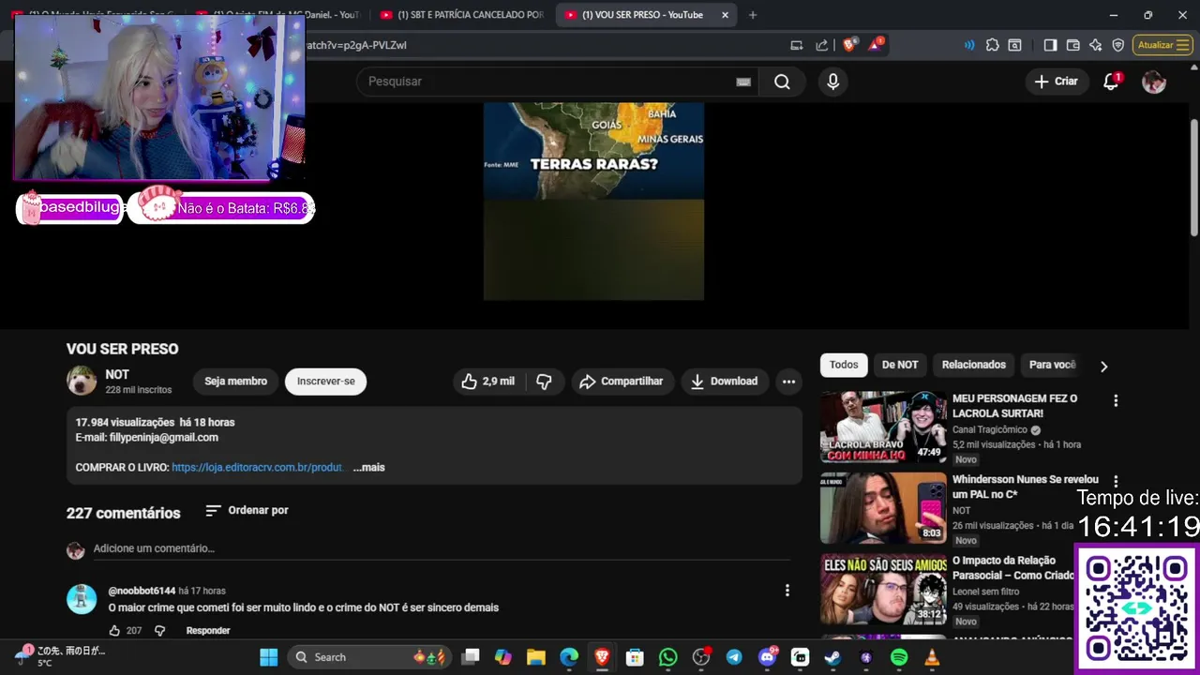Dislike the noobbot6144 comment
The image size is (1200, 675).
[159, 631]
